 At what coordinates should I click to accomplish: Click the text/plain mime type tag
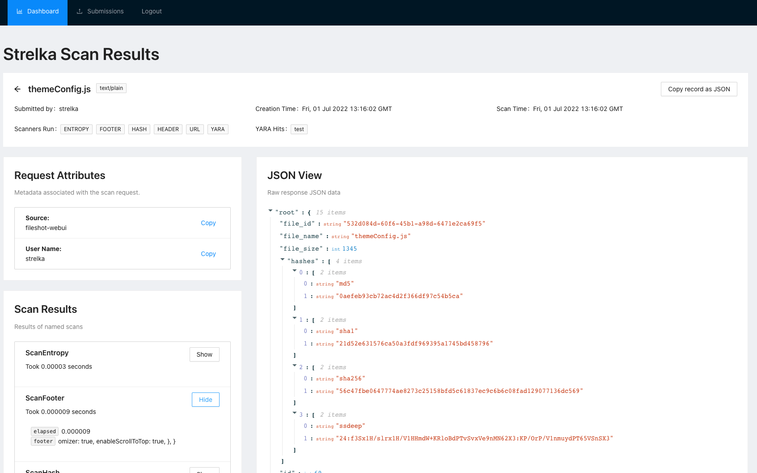pyautogui.click(x=111, y=88)
